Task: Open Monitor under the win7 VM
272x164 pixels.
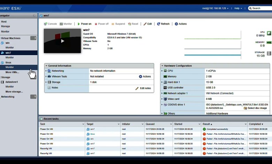Action: pyautogui.click(x=9, y=57)
